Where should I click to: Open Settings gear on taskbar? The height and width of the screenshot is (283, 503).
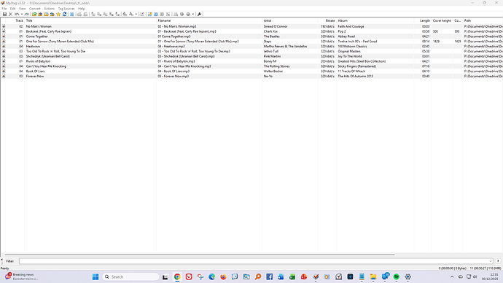pyautogui.click(x=408, y=277)
